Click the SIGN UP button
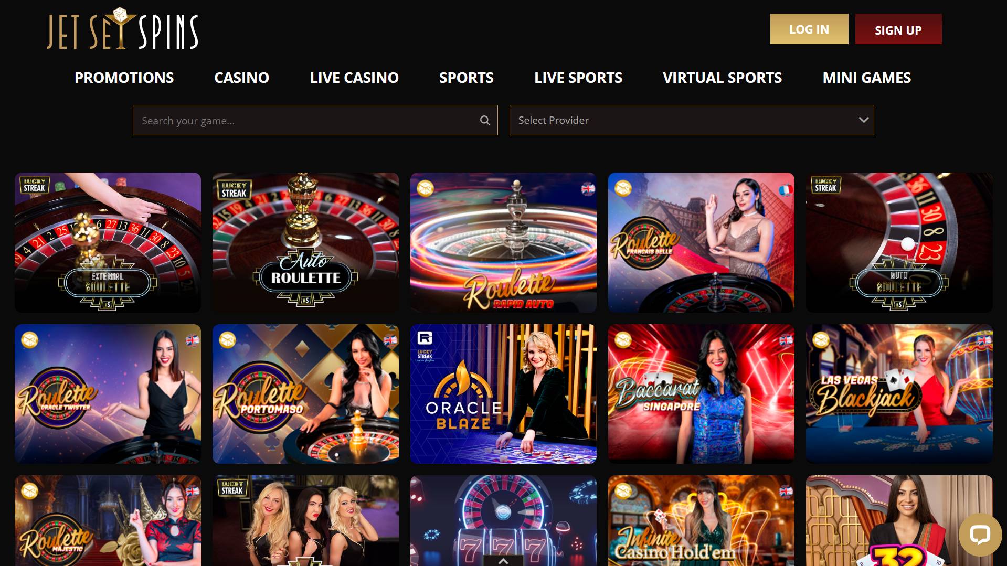This screenshot has width=1007, height=566. (x=898, y=29)
